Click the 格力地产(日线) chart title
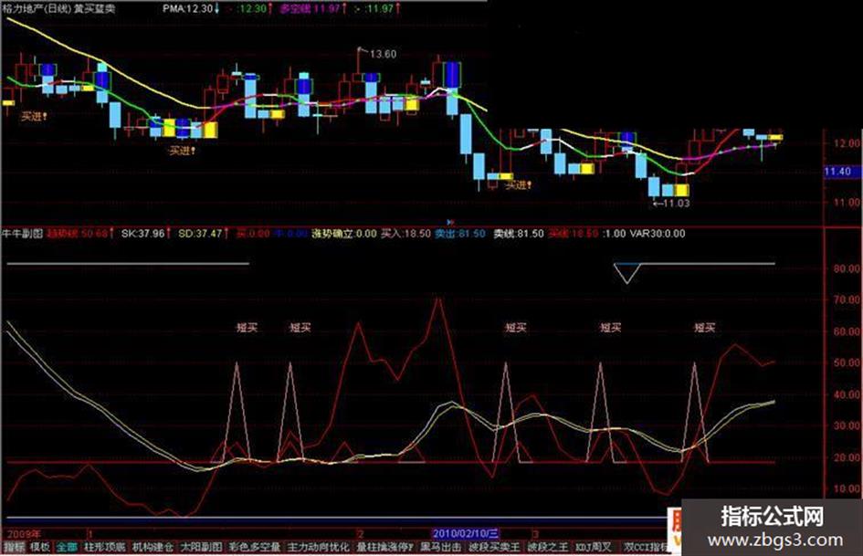 37,8
